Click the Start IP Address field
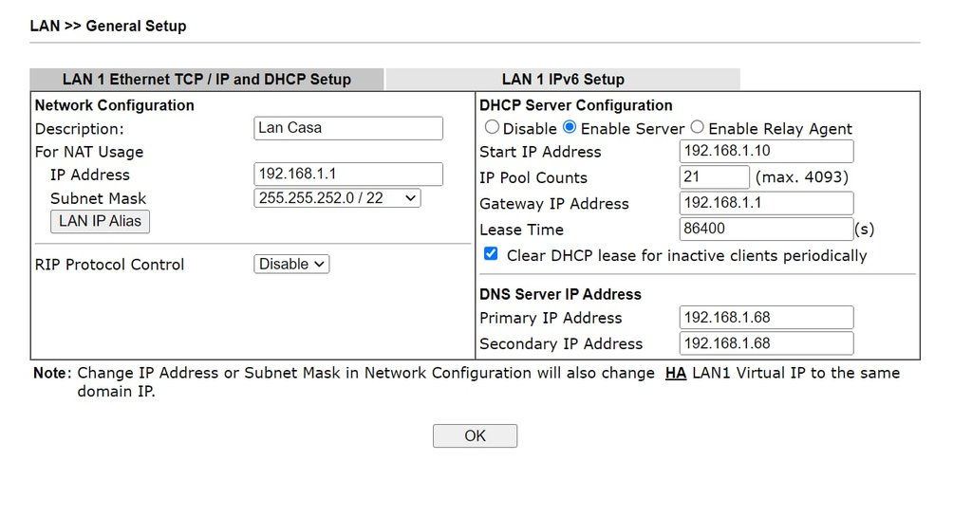 point(766,151)
